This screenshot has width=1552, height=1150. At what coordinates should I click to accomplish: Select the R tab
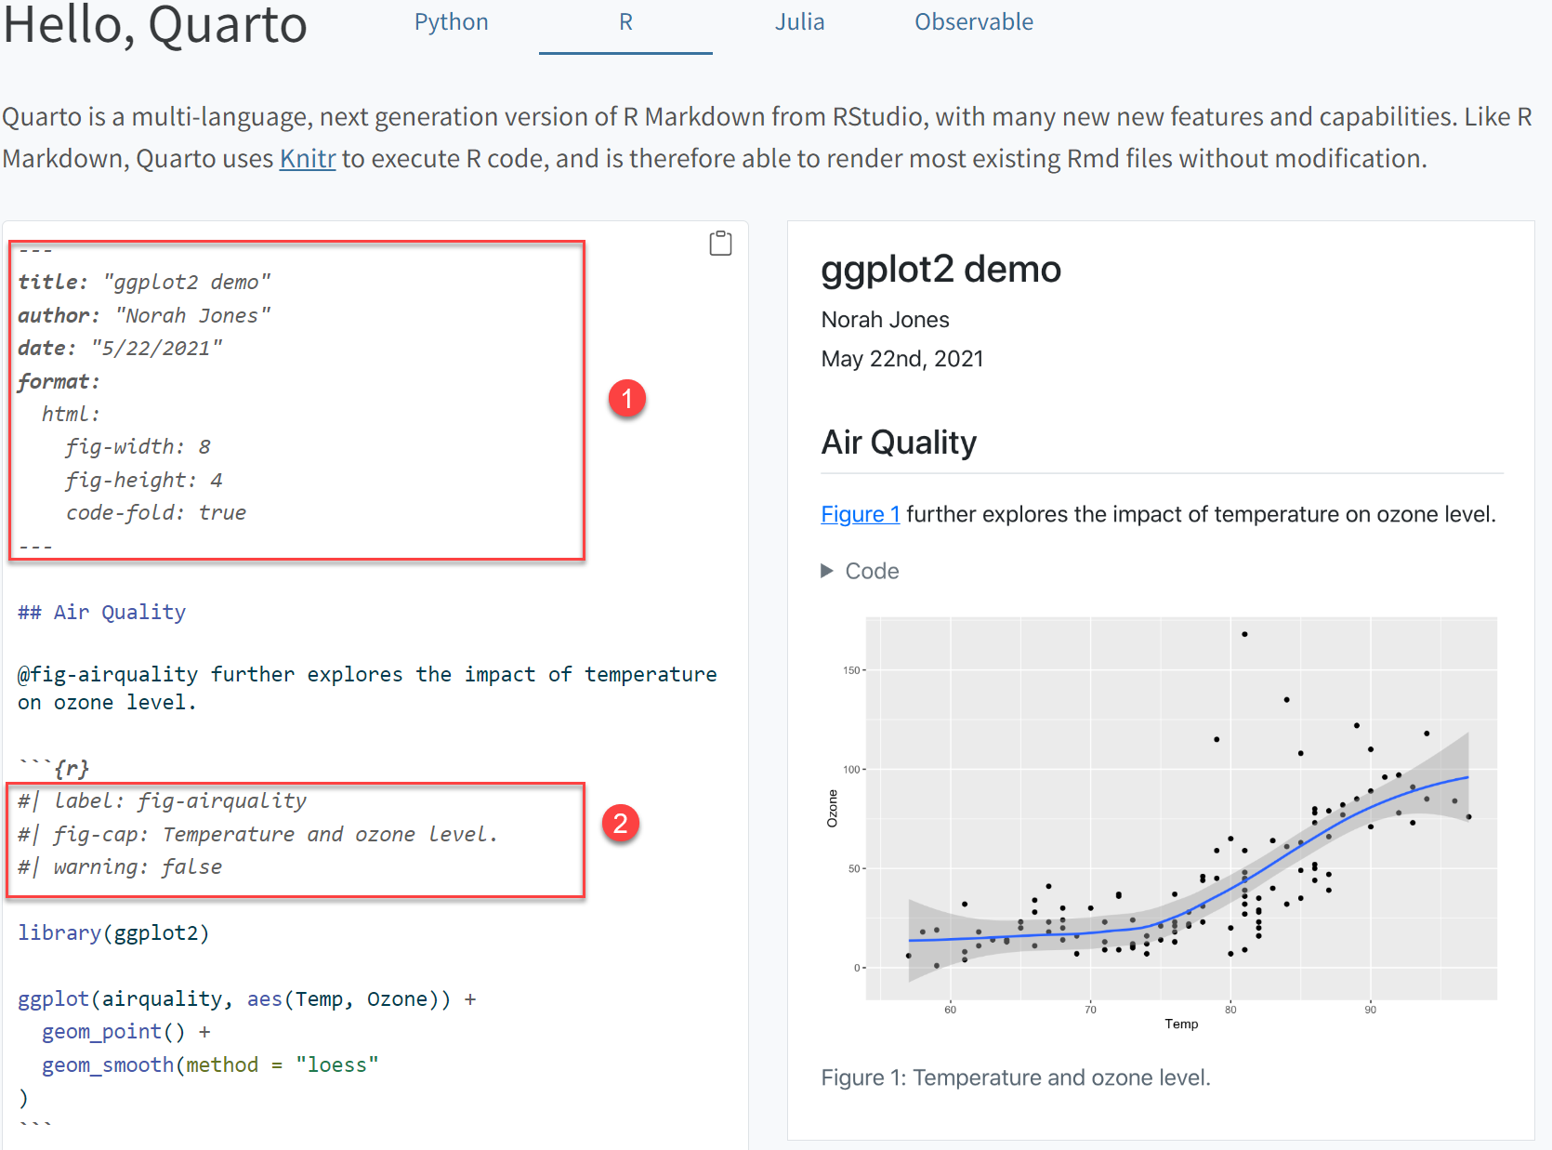625,22
